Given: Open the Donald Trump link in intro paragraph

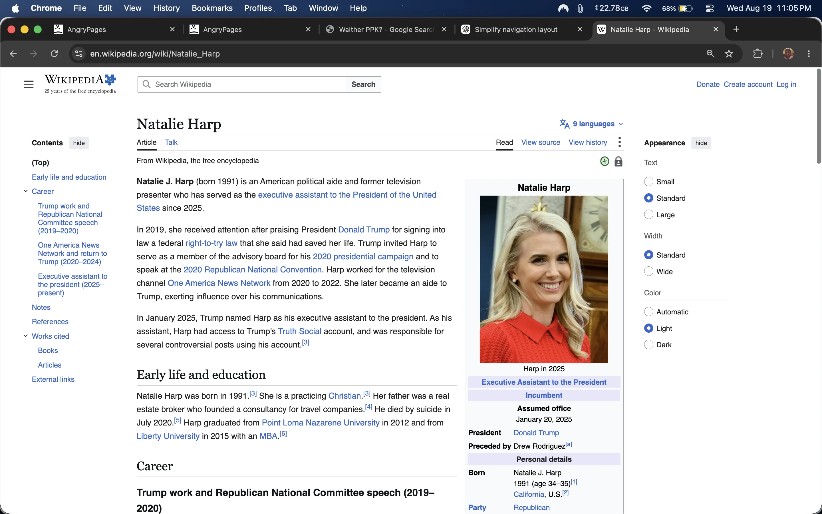Looking at the screenshot, I should [363, 230].
